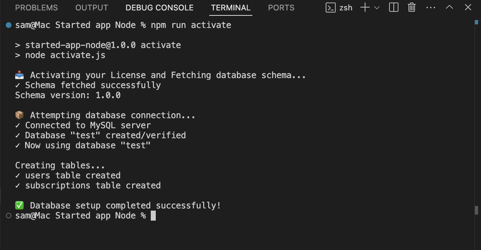Open the OUTPUT tab

pos(92,8)
